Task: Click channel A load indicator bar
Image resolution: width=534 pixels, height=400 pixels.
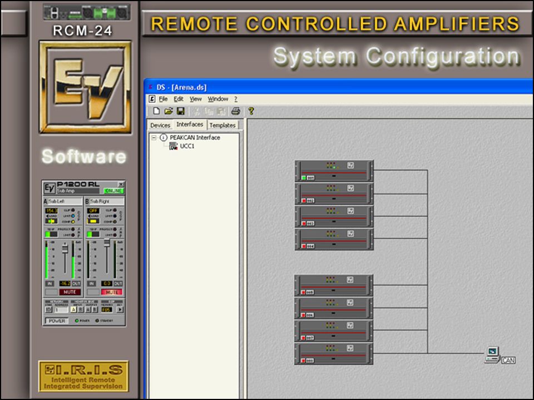Action: pos(52,222)
